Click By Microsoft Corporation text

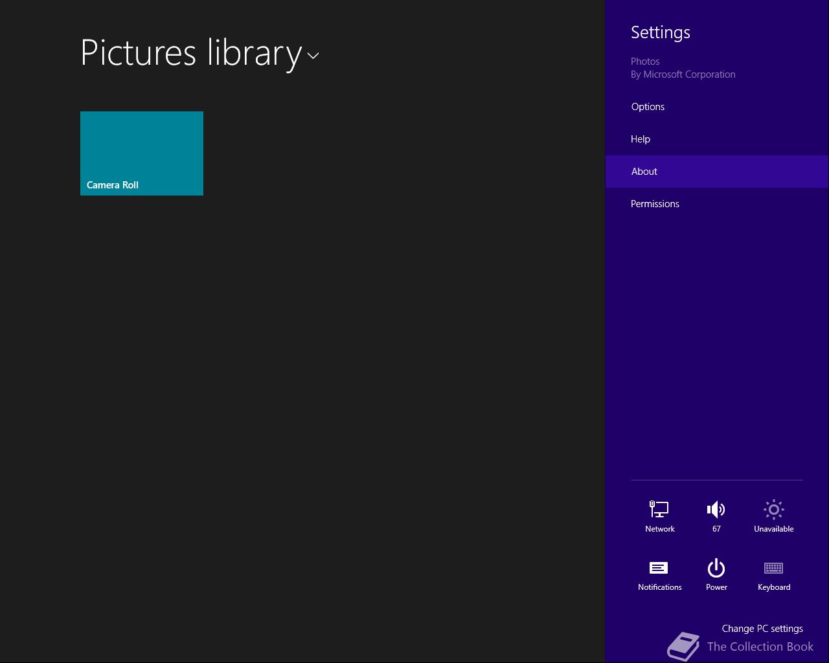click(x=683, y=74)
